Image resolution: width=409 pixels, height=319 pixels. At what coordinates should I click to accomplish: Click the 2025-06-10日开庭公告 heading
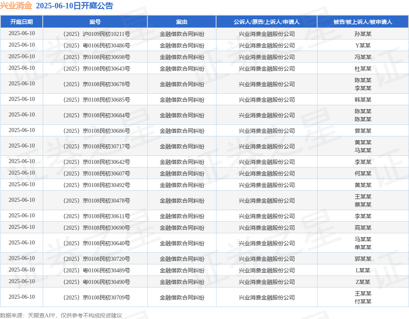[75, 6]
